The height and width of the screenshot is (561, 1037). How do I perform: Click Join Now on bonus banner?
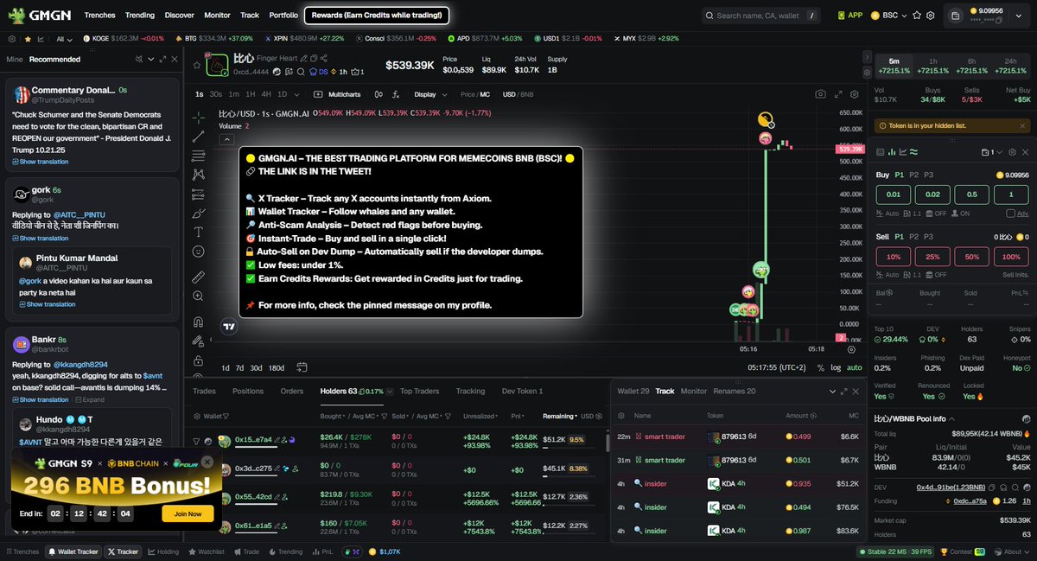(187, 513)
